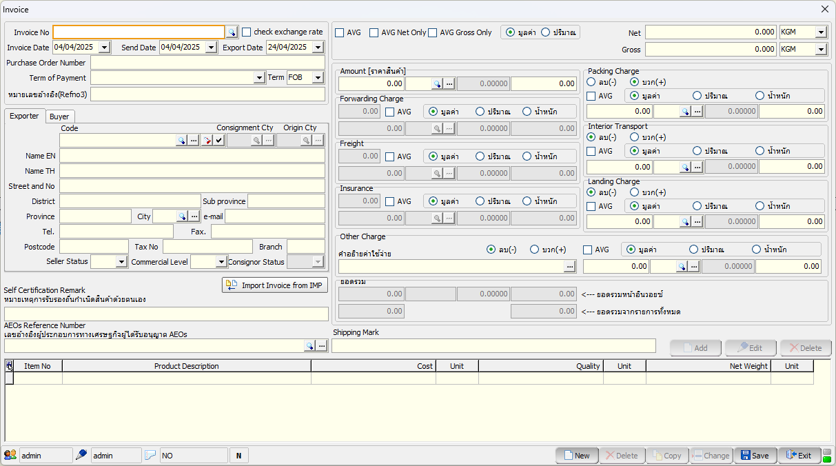Image resolution: width=836 pixels, height=466 pixels.
Task: Click the ellipsis button in Other Charge description
Action: click(x=569, y=266)
